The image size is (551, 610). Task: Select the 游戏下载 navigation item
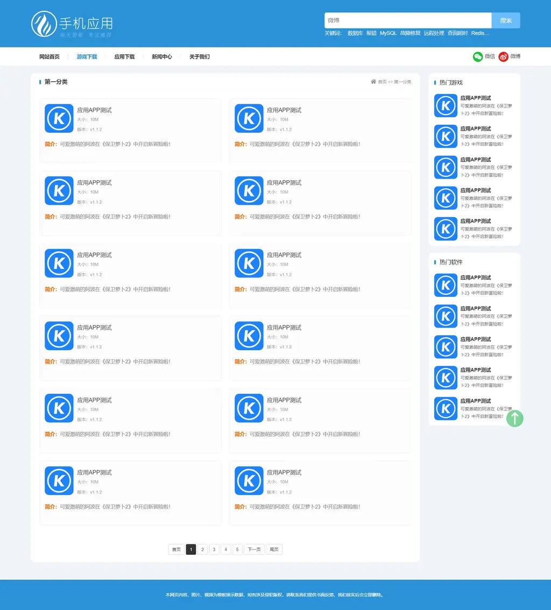(87, 56)
